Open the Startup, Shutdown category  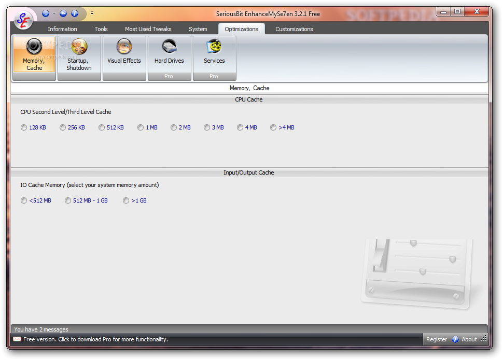pyautogui.click(x=79, y=58)
